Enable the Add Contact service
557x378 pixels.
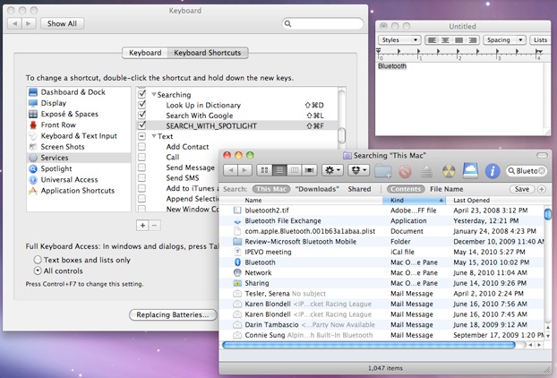[x=141, y=146]
